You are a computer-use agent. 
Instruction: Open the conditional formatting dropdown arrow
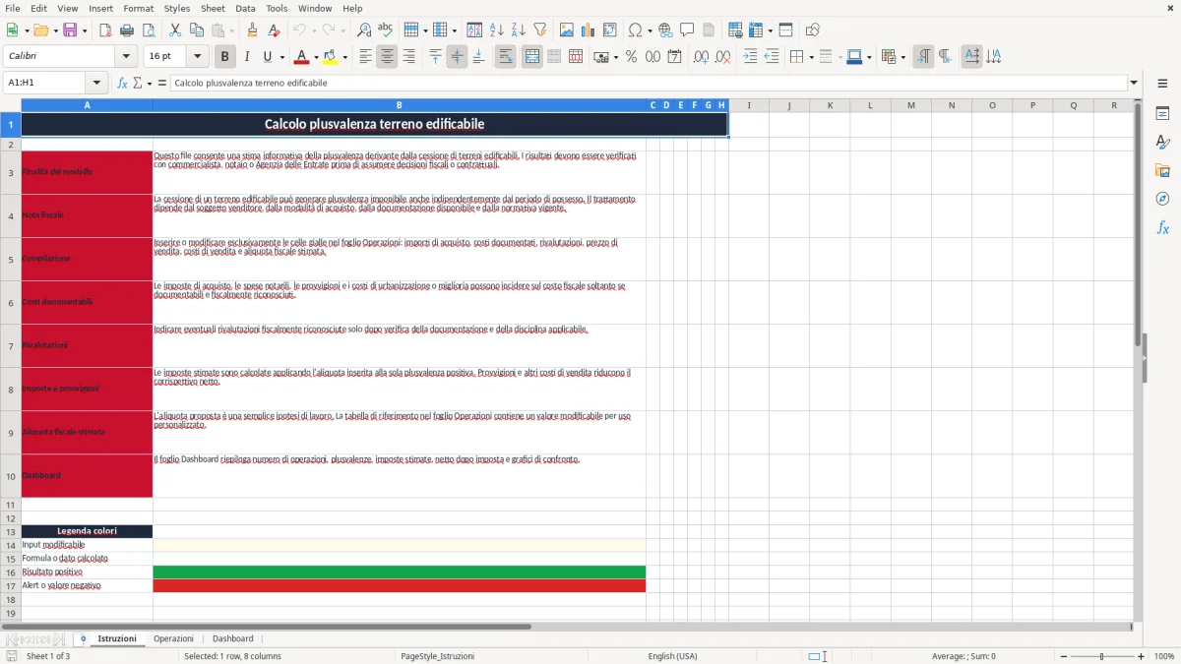[902, 57]
